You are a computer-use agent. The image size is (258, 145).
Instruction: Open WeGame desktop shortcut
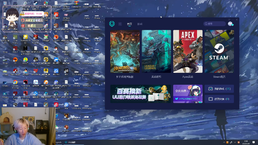(x=35, y=61)
